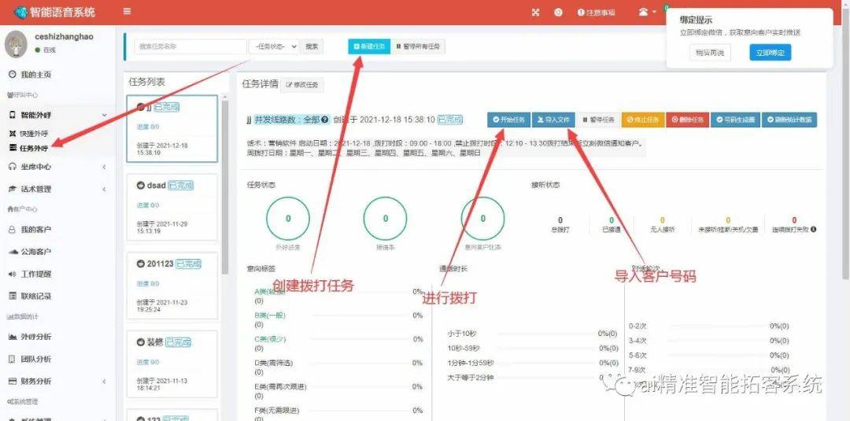Screen dimensions: 850x421
Task: Open the 任务状态 filter dropdown
Action: coord(274,46)
